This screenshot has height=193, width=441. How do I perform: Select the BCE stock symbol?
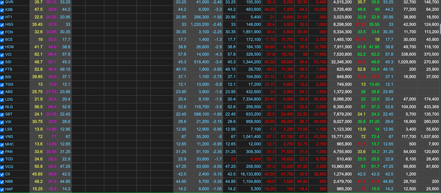[x=9, y=40]
